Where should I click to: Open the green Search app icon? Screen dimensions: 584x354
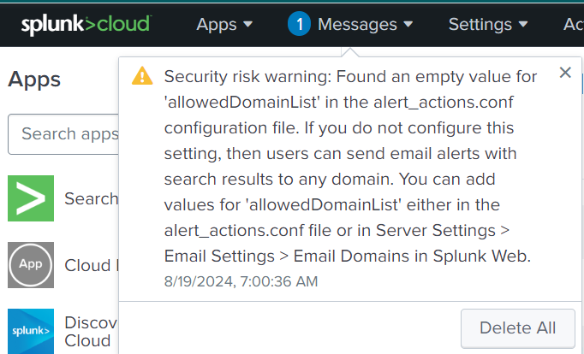point(31,198)
